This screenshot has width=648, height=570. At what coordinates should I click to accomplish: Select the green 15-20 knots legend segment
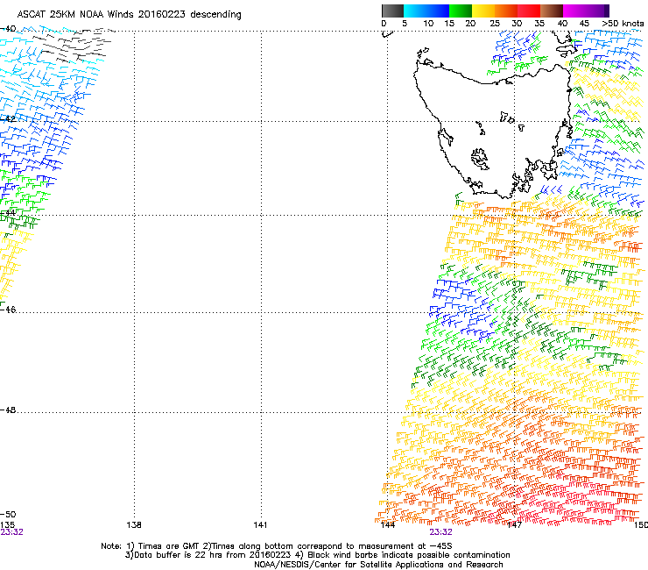click(x=461, y=11)
